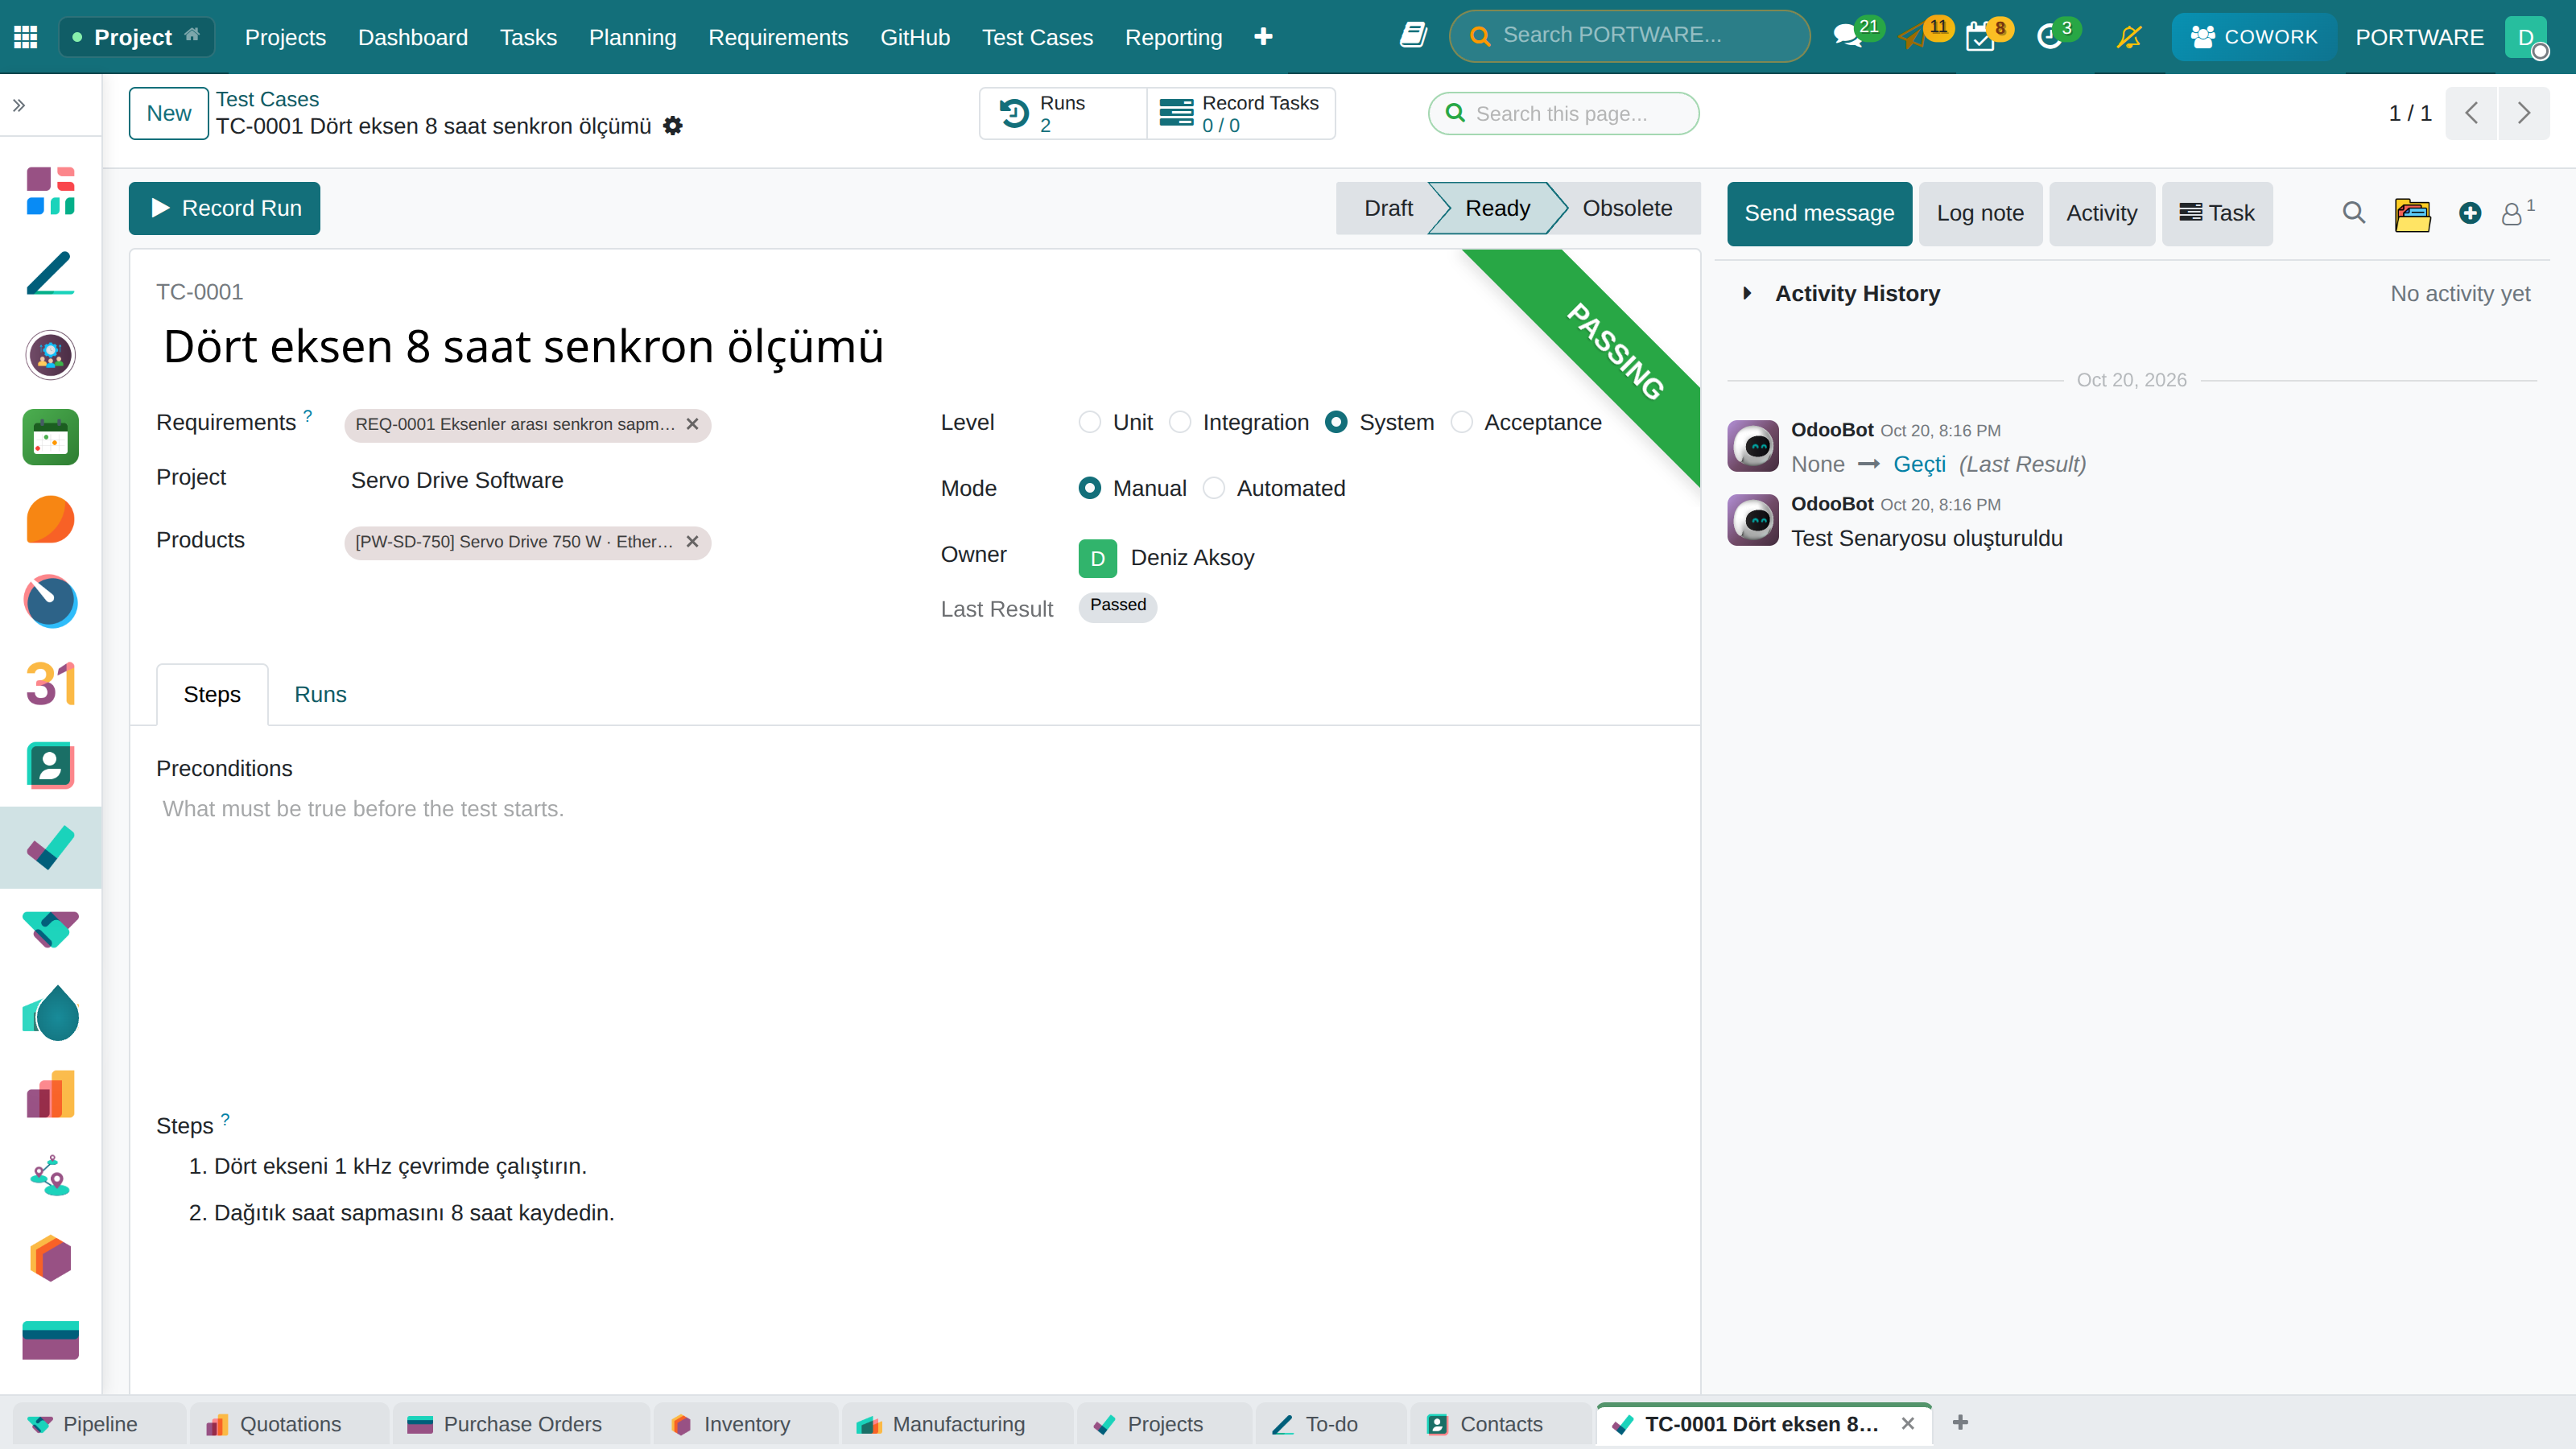
Task: Click the Send message button
Action: click(x=1819, y=213)
